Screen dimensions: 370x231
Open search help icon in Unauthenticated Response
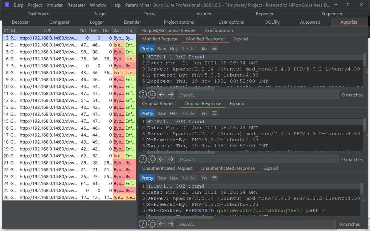coord(143,224)
